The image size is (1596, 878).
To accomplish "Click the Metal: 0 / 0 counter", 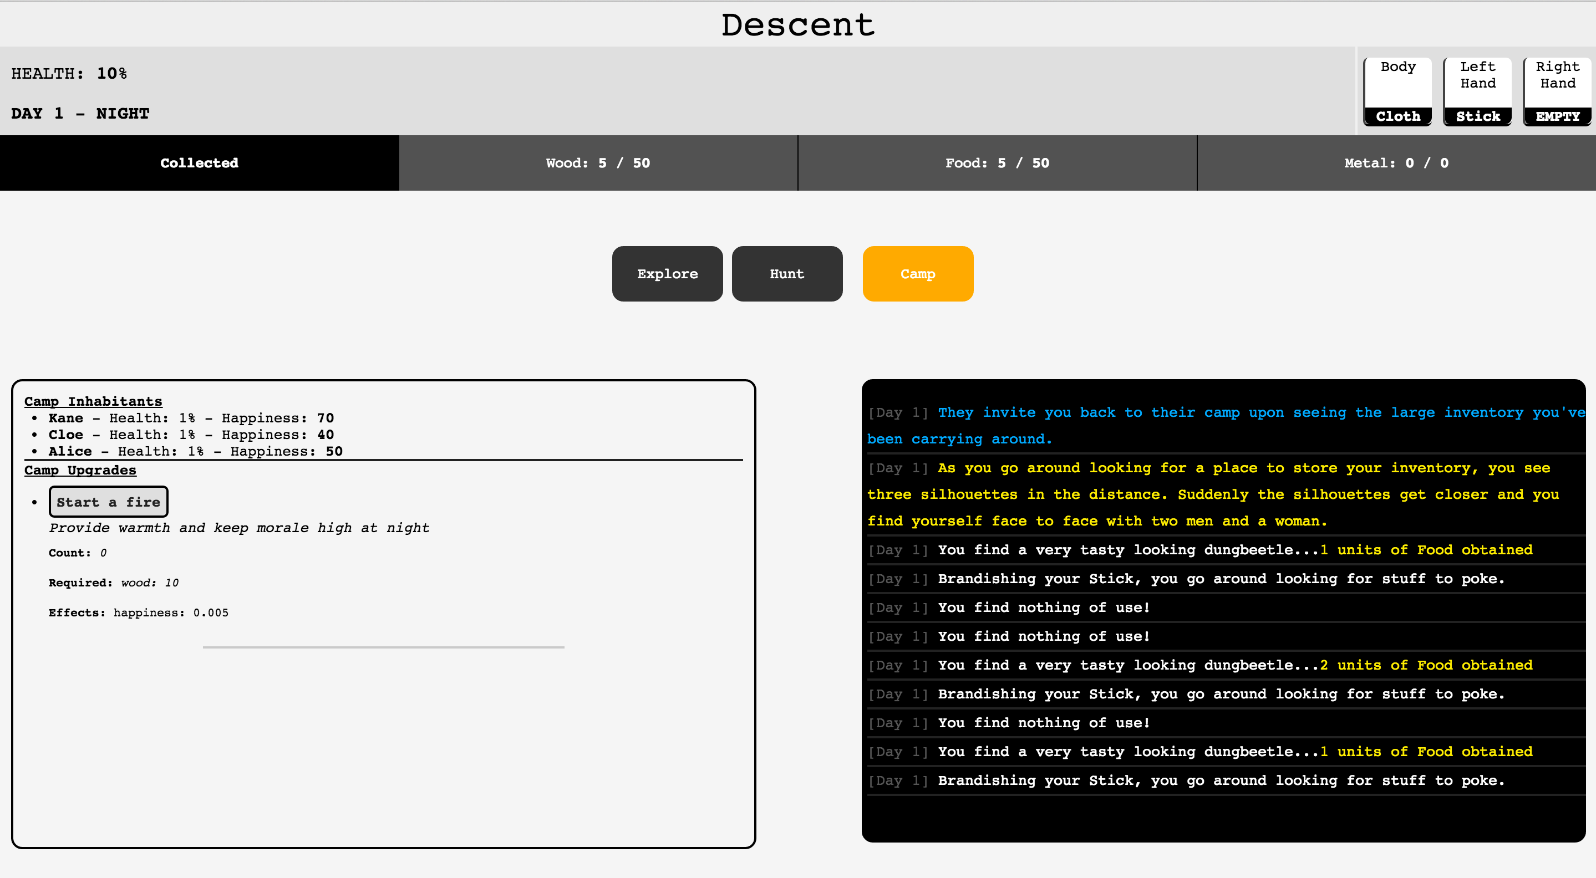I will tap(1396, 163).
